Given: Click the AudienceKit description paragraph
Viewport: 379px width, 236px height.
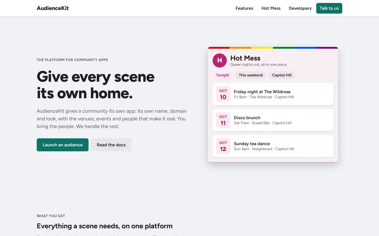Looking at the screenshot, I should (112, 119).
